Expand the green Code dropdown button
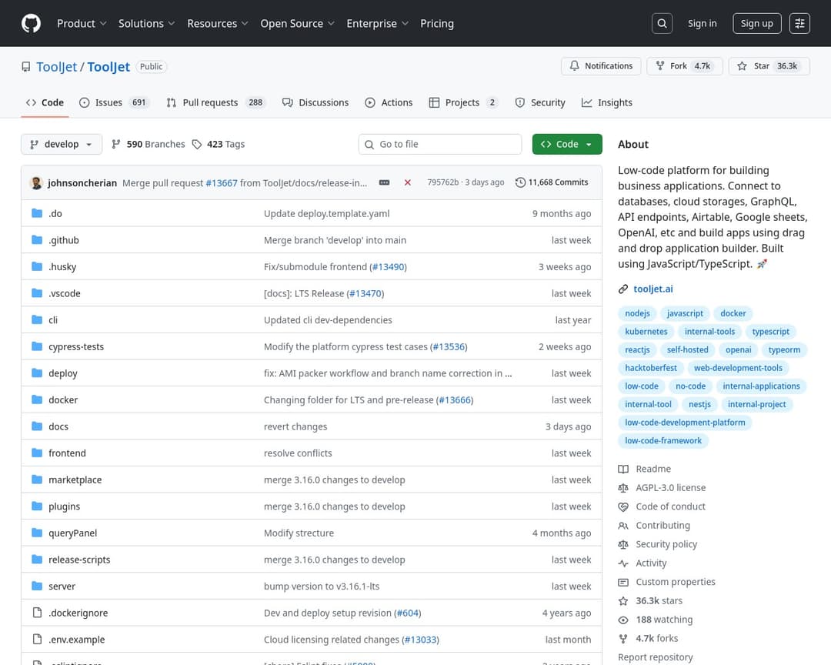 [x=566, y=144]
